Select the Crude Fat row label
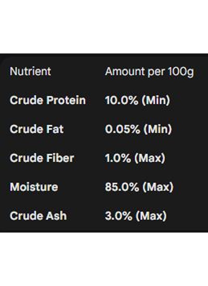208x286 pixels. coord(36,129)
